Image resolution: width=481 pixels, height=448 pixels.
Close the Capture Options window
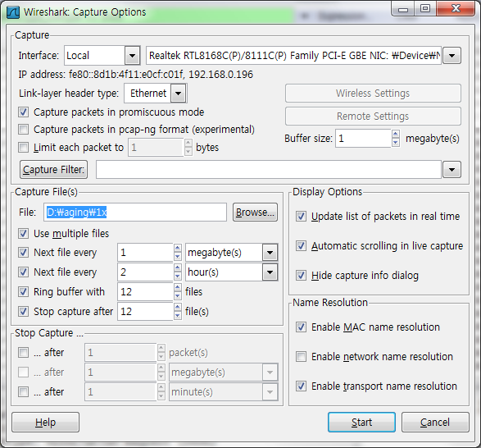click(x=456, y=8)
